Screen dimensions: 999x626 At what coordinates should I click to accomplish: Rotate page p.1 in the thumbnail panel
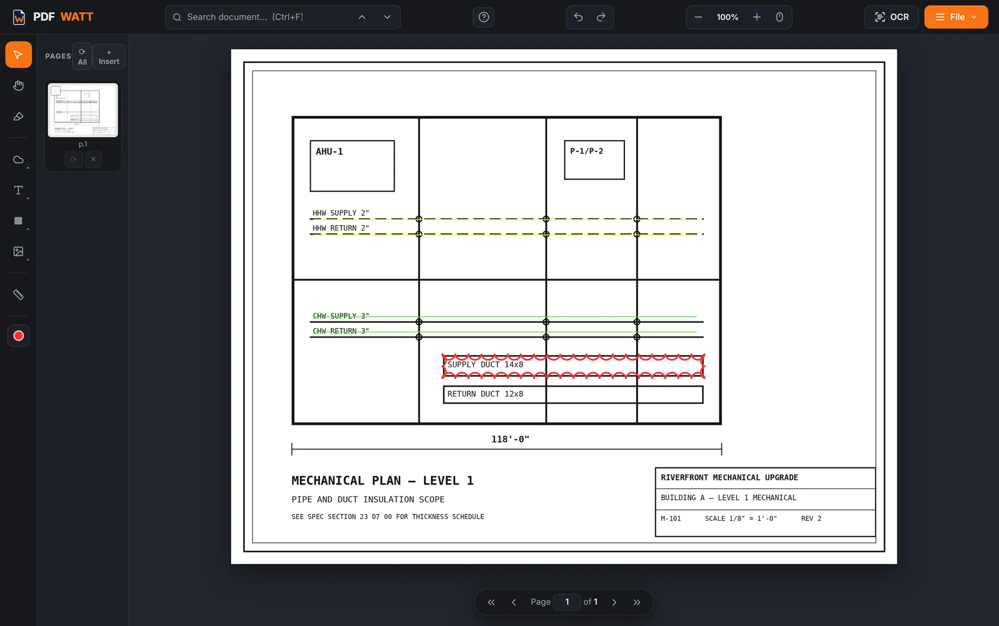pos(73,160)
